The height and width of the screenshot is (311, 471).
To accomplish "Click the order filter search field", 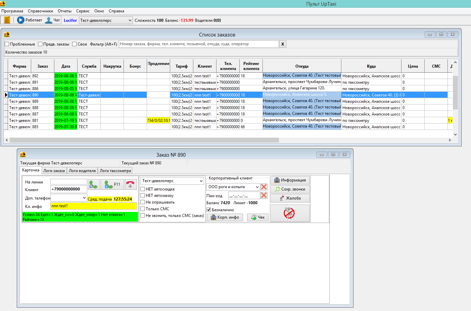I will tap(199, 44).
